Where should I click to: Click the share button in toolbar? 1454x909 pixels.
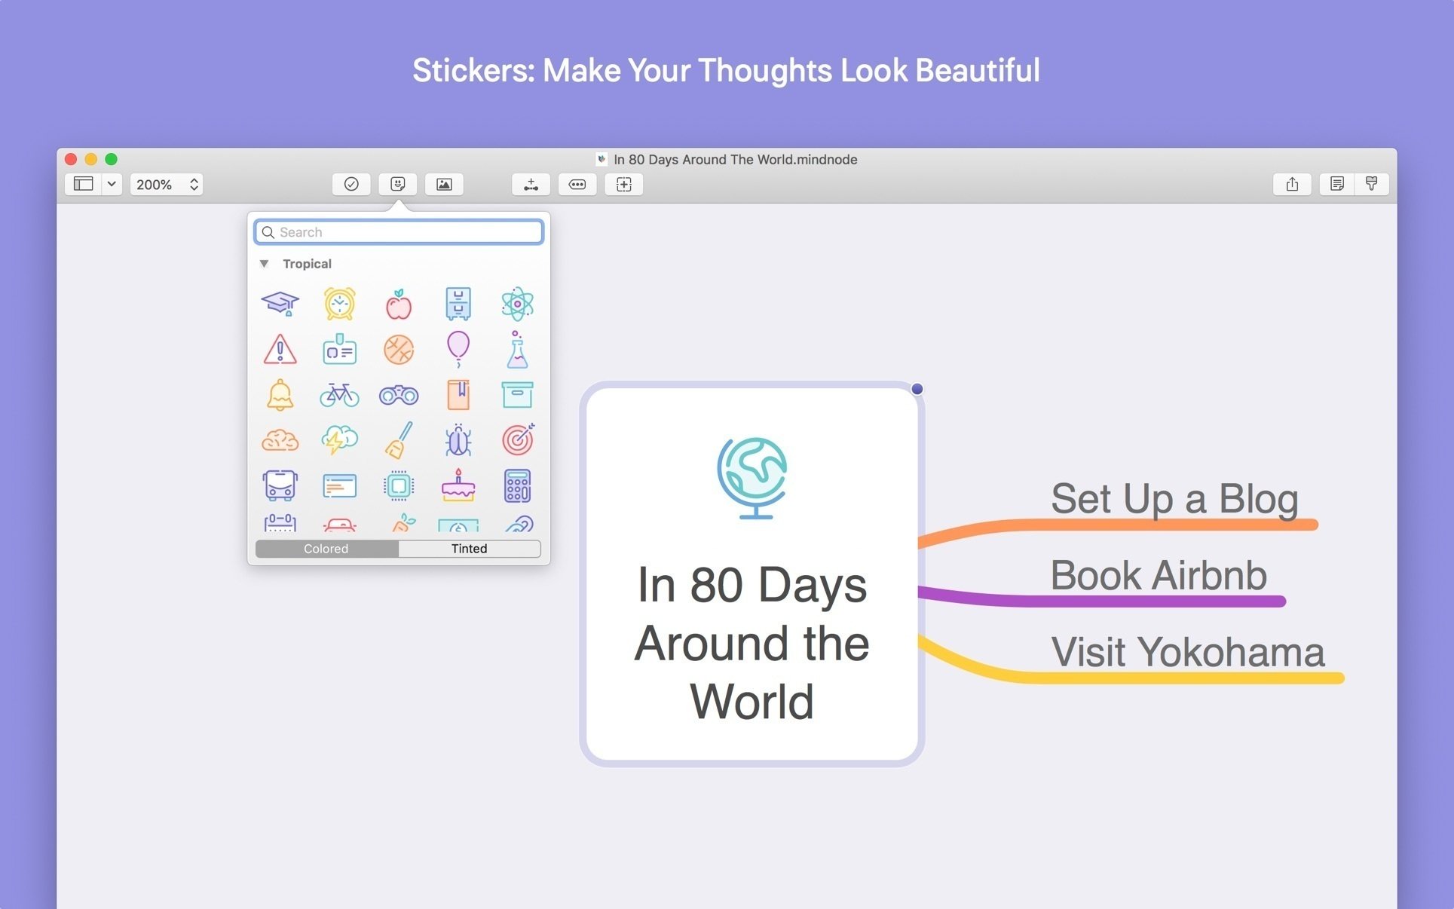click(x=1292, y=184)
